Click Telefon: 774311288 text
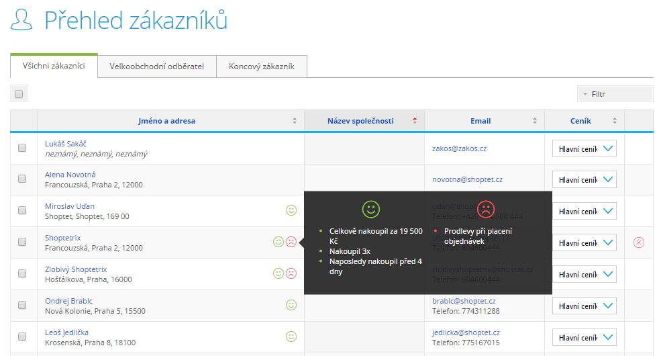Viewport: 659px width, 356px height. 466,311
